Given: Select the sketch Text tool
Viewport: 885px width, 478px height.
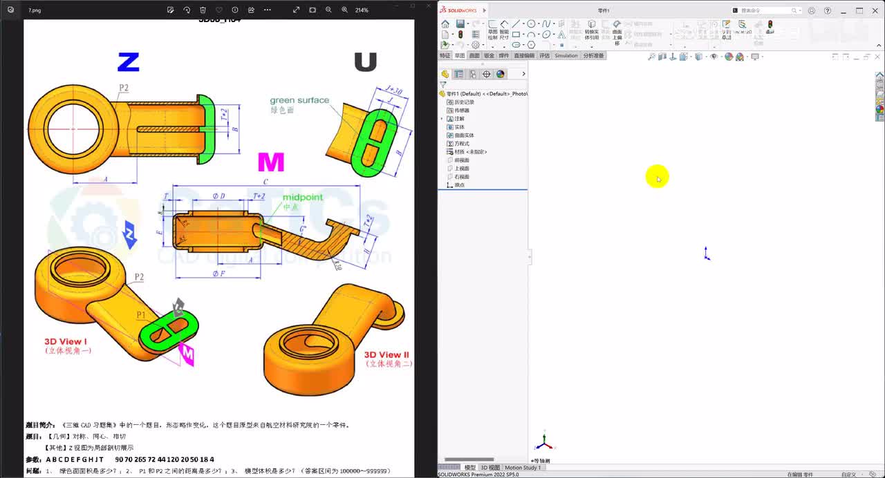Looking at the screenshot, I should pyautogui.click(x=561, y=35).
